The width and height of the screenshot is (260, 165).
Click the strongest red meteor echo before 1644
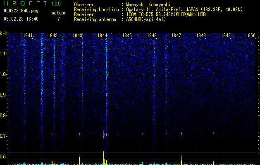[104, 134]
